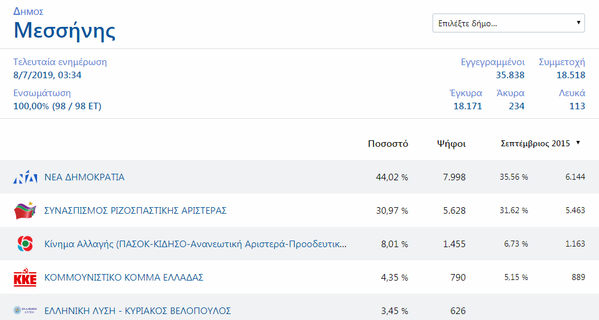Click the 2015 vote count 5.463

(x=575, y=210)
